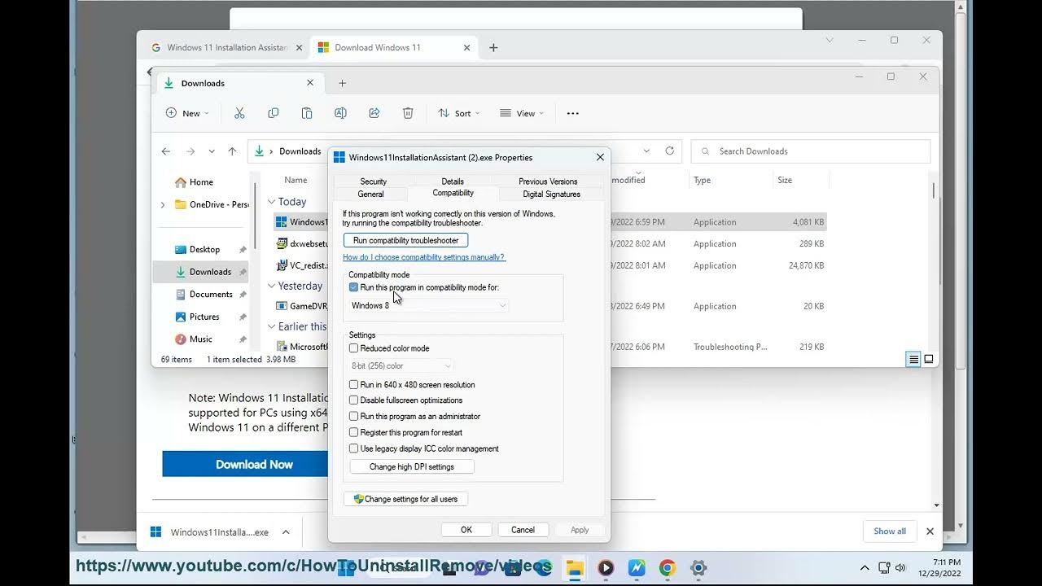Open How do I choose compatibility settings manually link
The height and width of the screenshot is (586, 1042).
coord(423,257)
